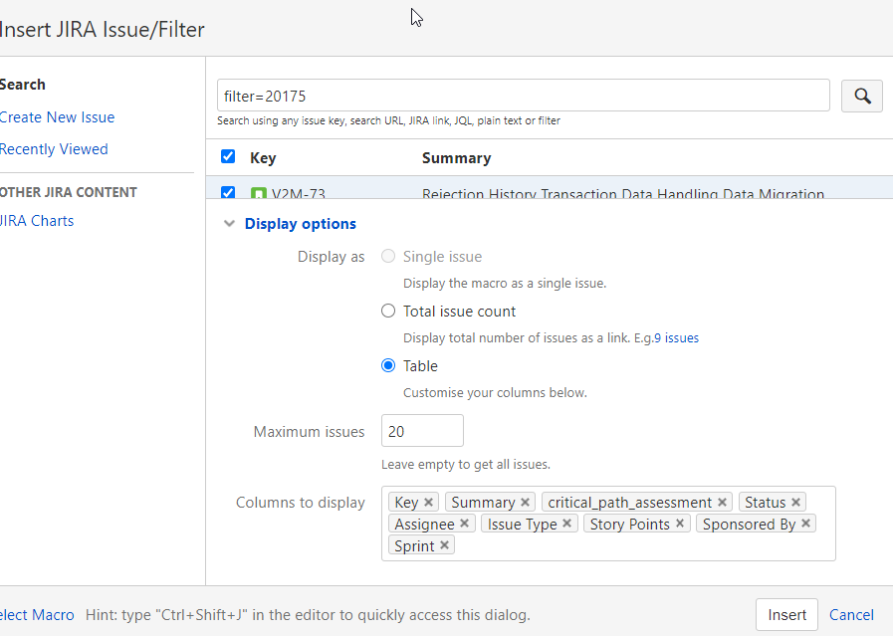Click the Issue Type tag label
The height and width of the screenshot is (636, 893).
522,524
